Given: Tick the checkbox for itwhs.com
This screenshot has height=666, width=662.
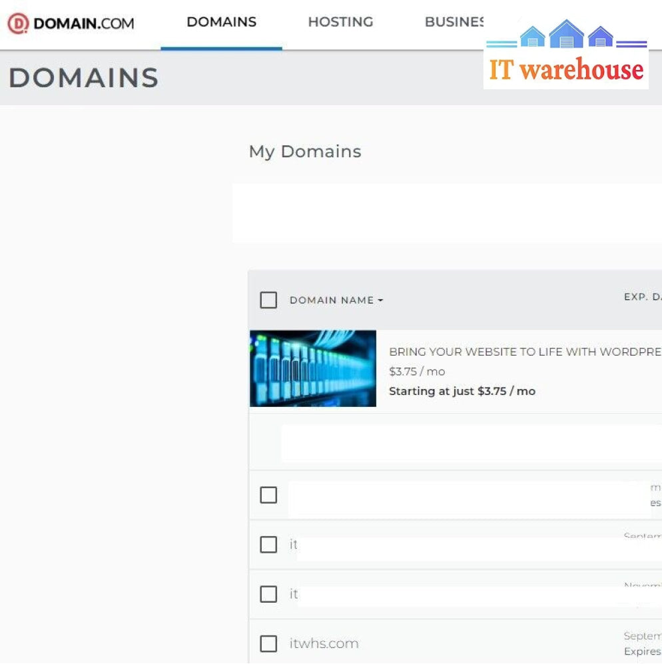Looking at the screenshot, I should coord(268,643).
